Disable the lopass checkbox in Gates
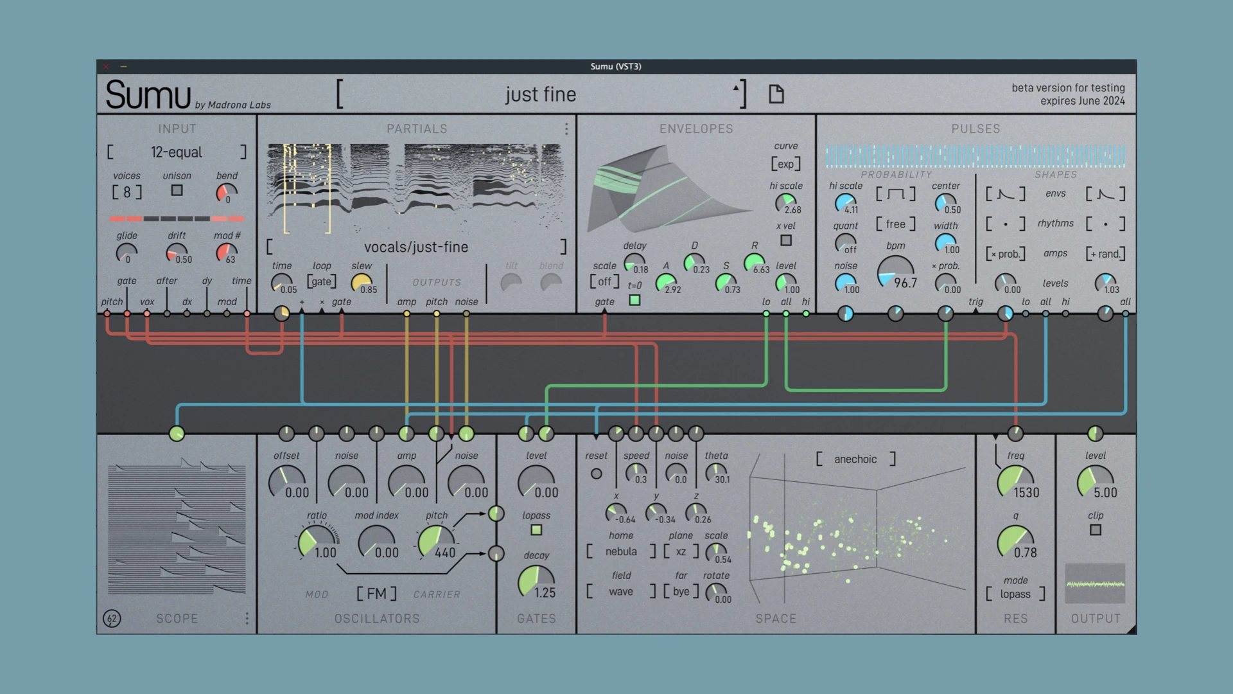 coord(536,530)
